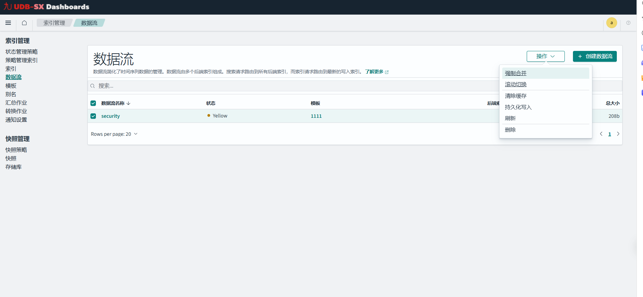
Task: Go to next page arrow
Action: [x=618, y=134]
